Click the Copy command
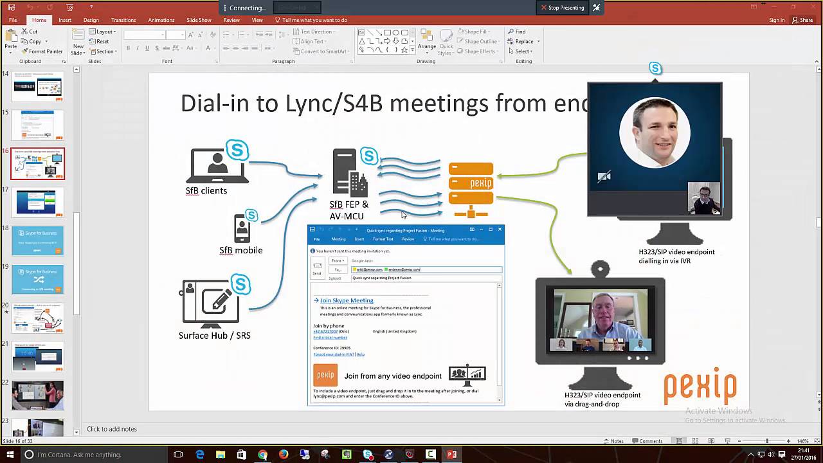Screen dimensions: 823x463 point(32,41)
